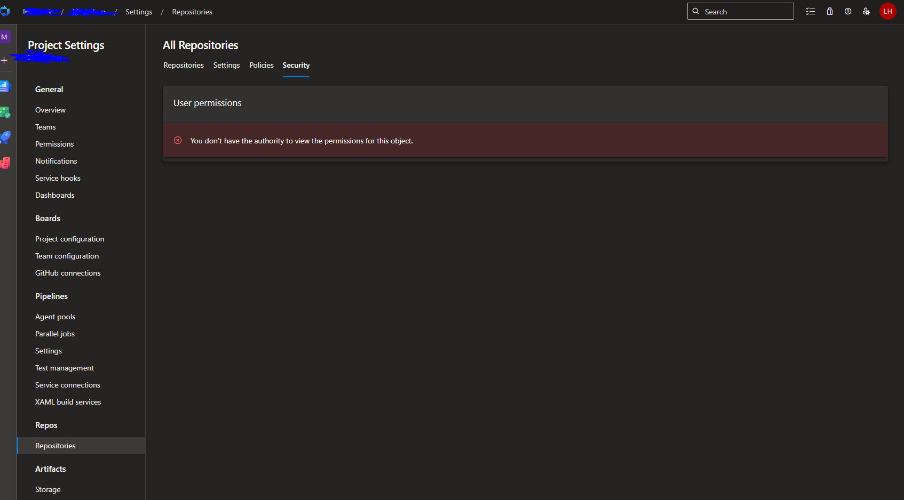Click the Settings breadcrumb link
This screenshot has height=500, width=904.
(x=139, y=12)
